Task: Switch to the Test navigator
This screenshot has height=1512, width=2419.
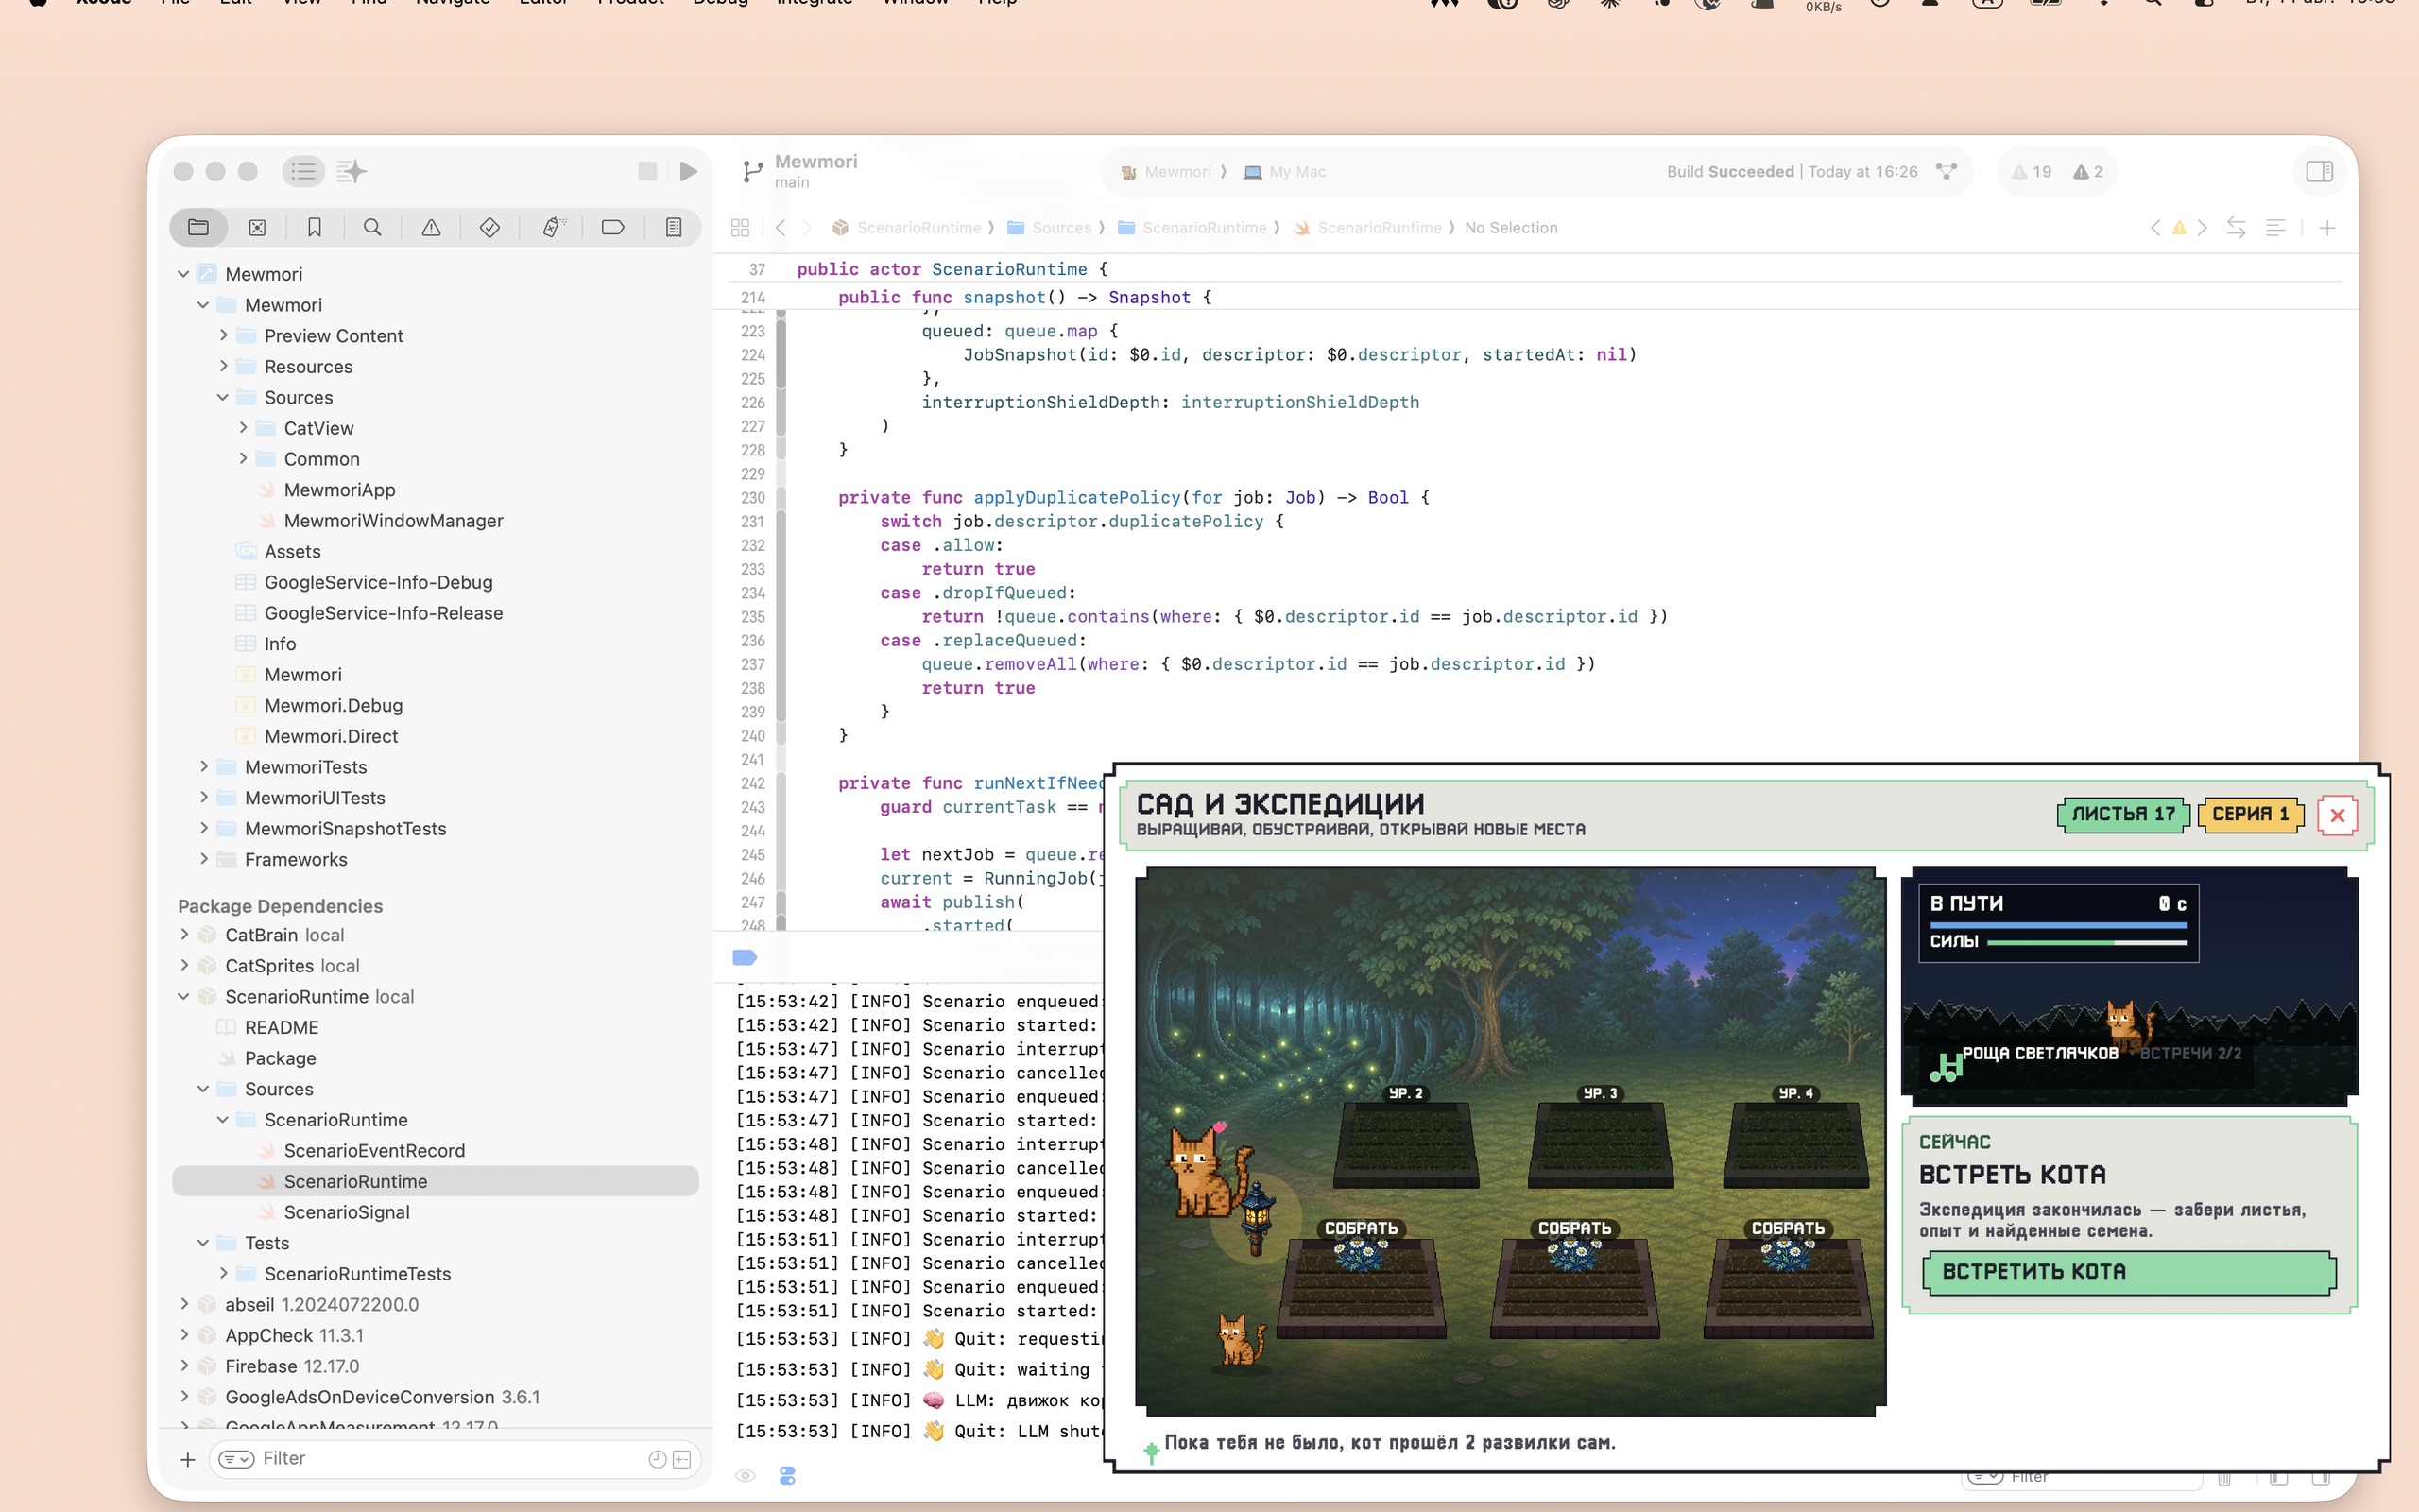Action: point(489,227)
